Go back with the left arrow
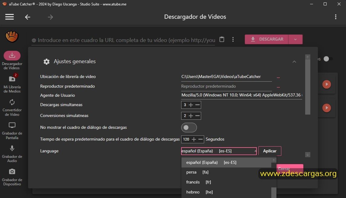 28,17
